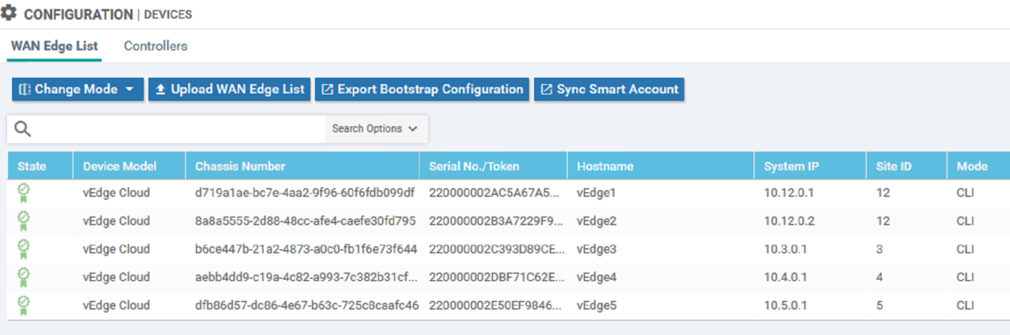This screenshot has width=1010, height=335.
Task: Expand the Search Options dropdown
Action: (376, 129)
